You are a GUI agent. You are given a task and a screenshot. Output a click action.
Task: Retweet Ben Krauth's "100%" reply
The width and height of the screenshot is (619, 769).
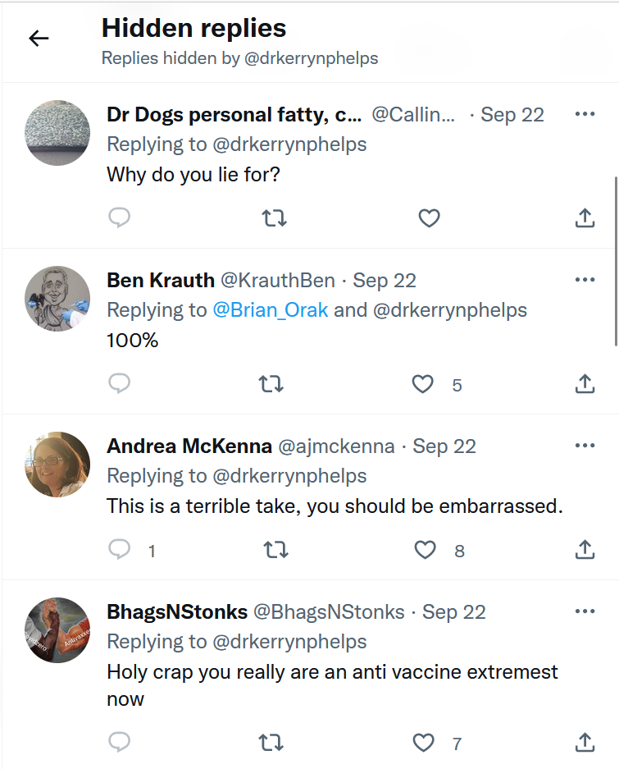[x=271, y=383]
